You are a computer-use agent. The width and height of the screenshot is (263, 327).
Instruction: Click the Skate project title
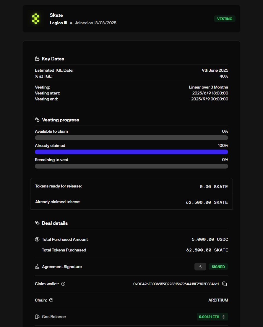(56, 15)
